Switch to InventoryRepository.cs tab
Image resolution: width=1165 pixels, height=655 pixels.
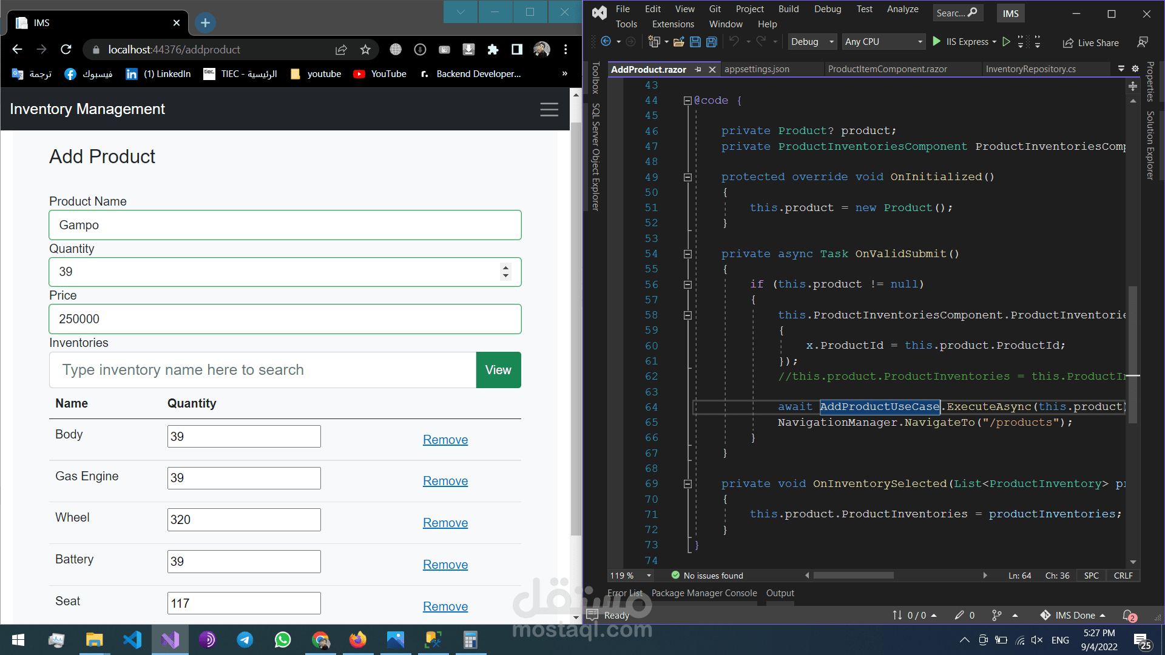[x=1030, y=69]
